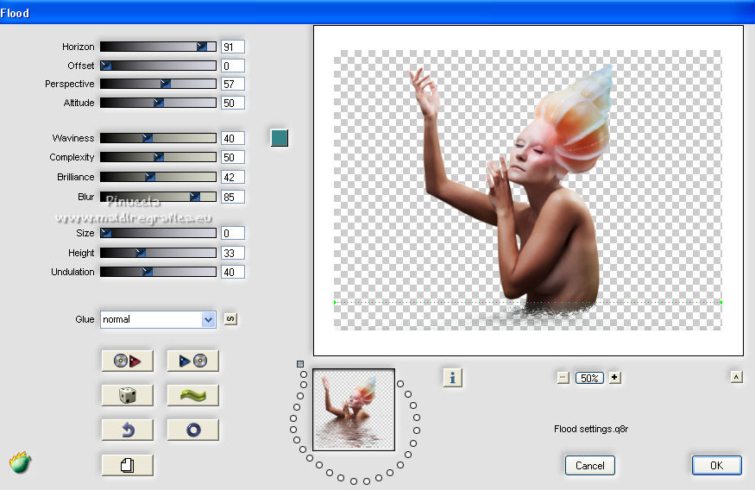Screen dimensions: 755x490
Task: Click the Height slider handle
Action: tap(140, 253)
